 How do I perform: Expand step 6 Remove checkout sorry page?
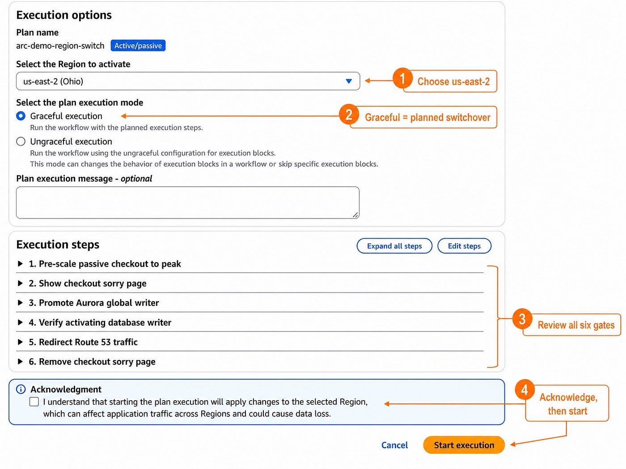[x=250, y=362]
